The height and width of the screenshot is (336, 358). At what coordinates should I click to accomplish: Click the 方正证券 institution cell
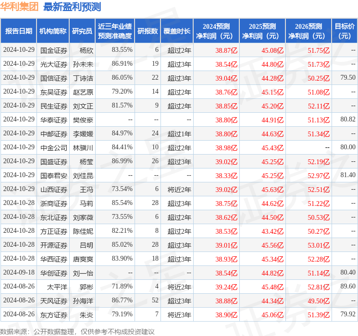(x=54, y=231)
